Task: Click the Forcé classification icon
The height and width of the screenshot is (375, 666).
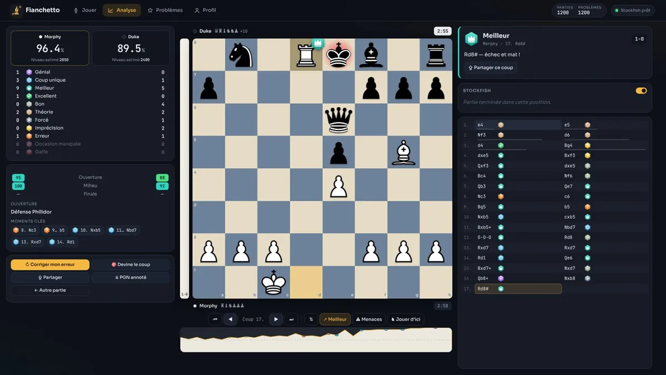Action: pyautogui.click(x=29, y=120)
